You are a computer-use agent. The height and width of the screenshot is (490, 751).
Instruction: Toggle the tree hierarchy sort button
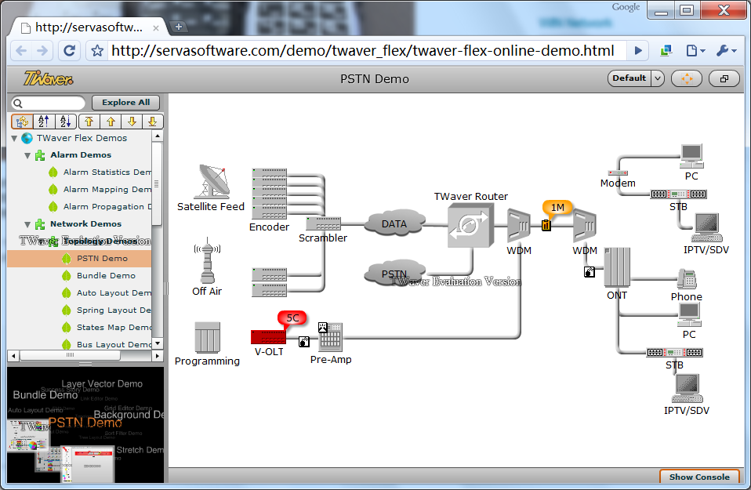[x=22, y=122]
